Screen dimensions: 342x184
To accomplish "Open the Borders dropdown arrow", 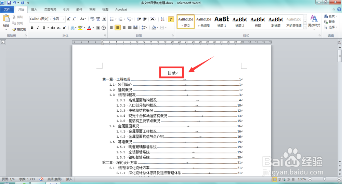I will 166,27.
